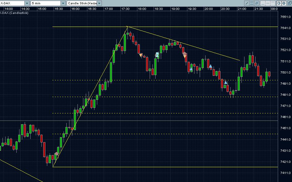
Task: Open the 5 min timeframe dropdown arrow
Action: tap(63, 3)
